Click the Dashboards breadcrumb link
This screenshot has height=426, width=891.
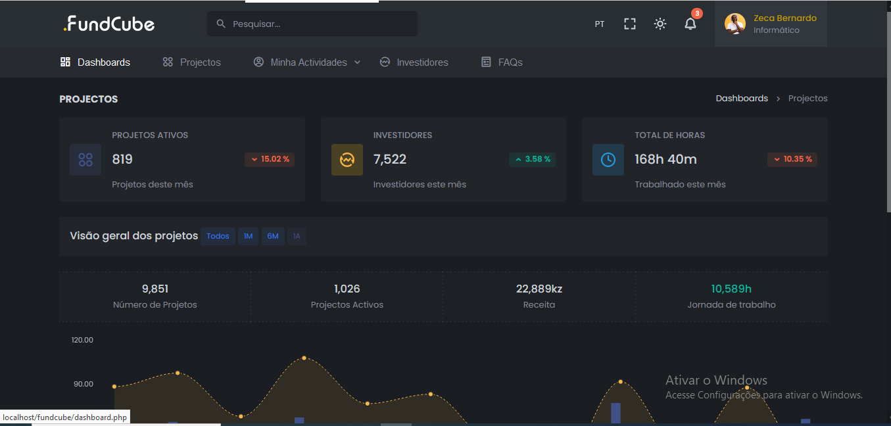coord(741,99)
